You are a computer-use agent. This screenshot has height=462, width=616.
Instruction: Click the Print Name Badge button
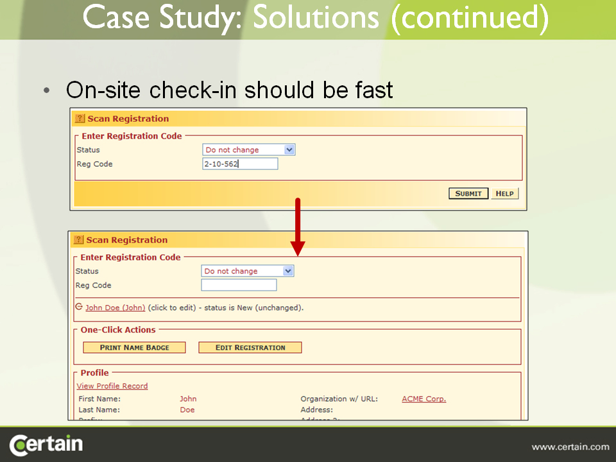[134, 348]
